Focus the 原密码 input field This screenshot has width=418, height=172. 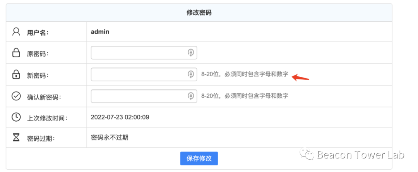click(x=144, y=53)
